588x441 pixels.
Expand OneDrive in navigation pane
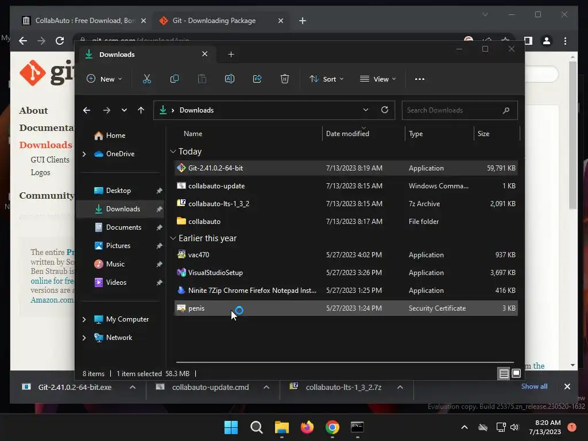coord(84,154)
